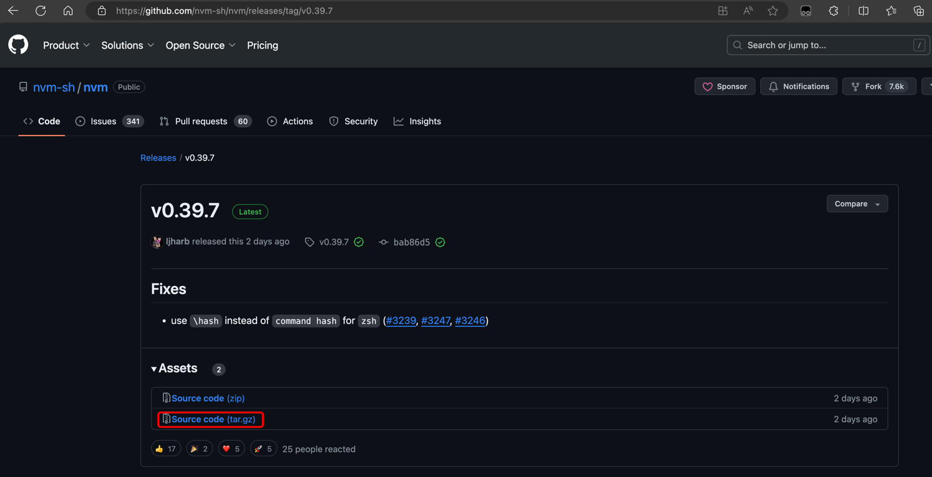Click the magnifier icon in search field
Screen dimensions: 932x477
click(x=737, y=45)
